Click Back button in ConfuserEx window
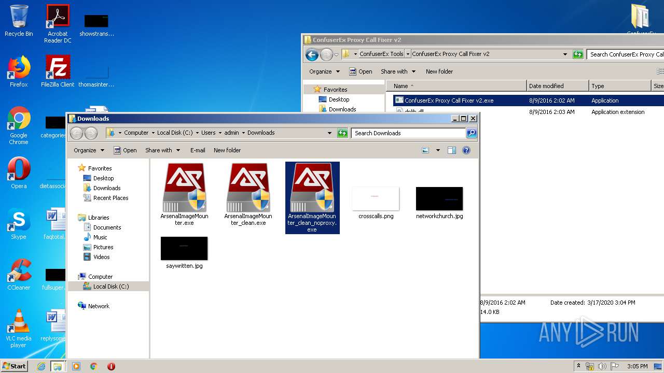 pos(312,54)
